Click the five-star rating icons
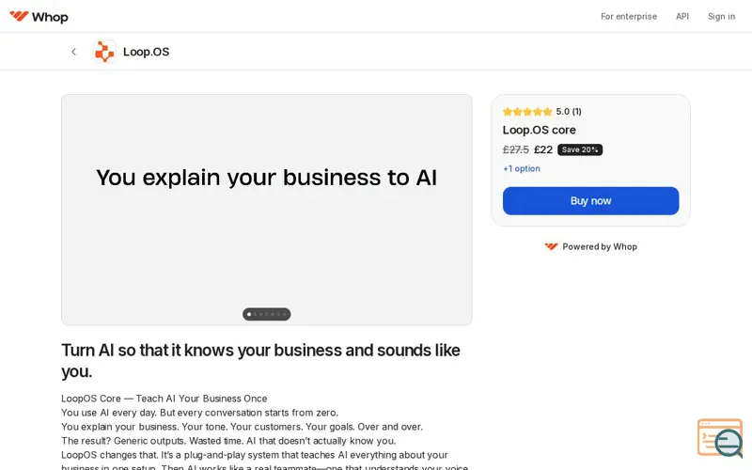The image size is (752, 470). tap(527, 112)
